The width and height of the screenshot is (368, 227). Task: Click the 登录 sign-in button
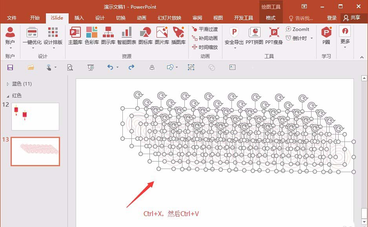click(x=332, y=18)
